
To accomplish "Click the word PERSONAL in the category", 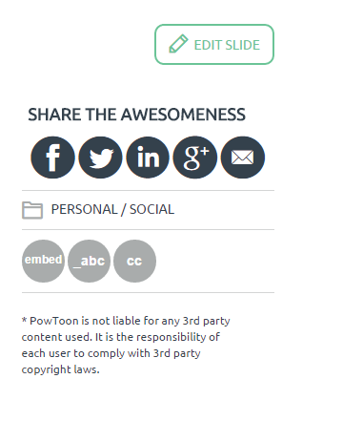I will click(x=85, y=209).
